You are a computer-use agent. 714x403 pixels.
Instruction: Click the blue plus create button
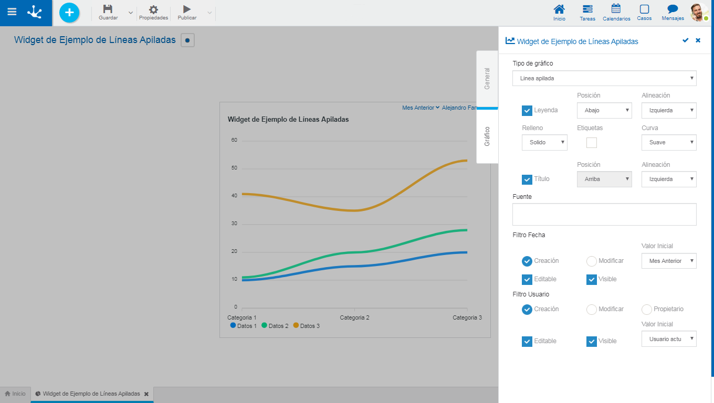69,13
